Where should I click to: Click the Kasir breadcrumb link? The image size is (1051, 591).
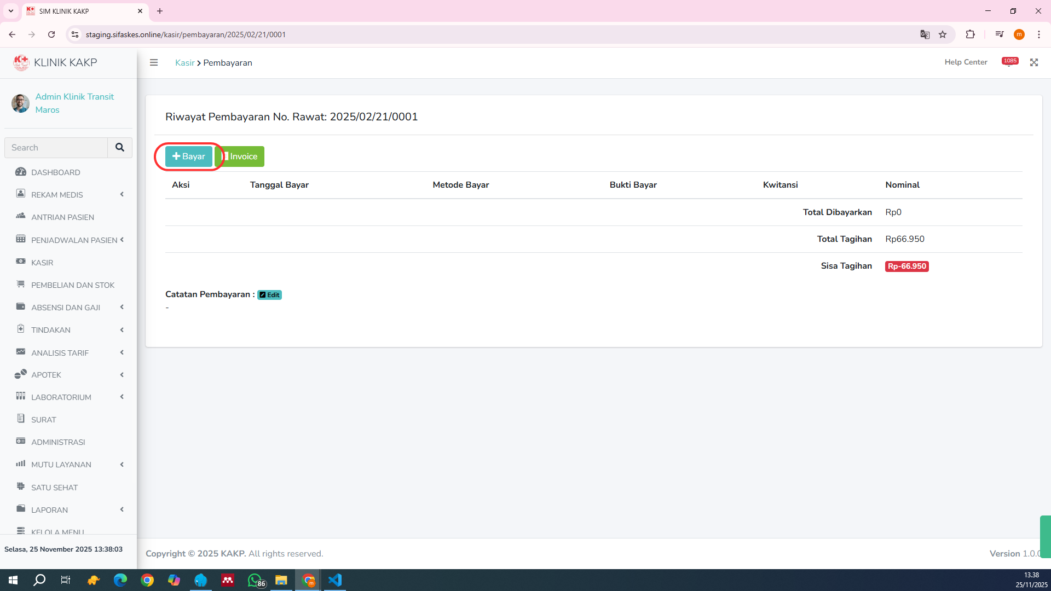(x=184, y=63)
